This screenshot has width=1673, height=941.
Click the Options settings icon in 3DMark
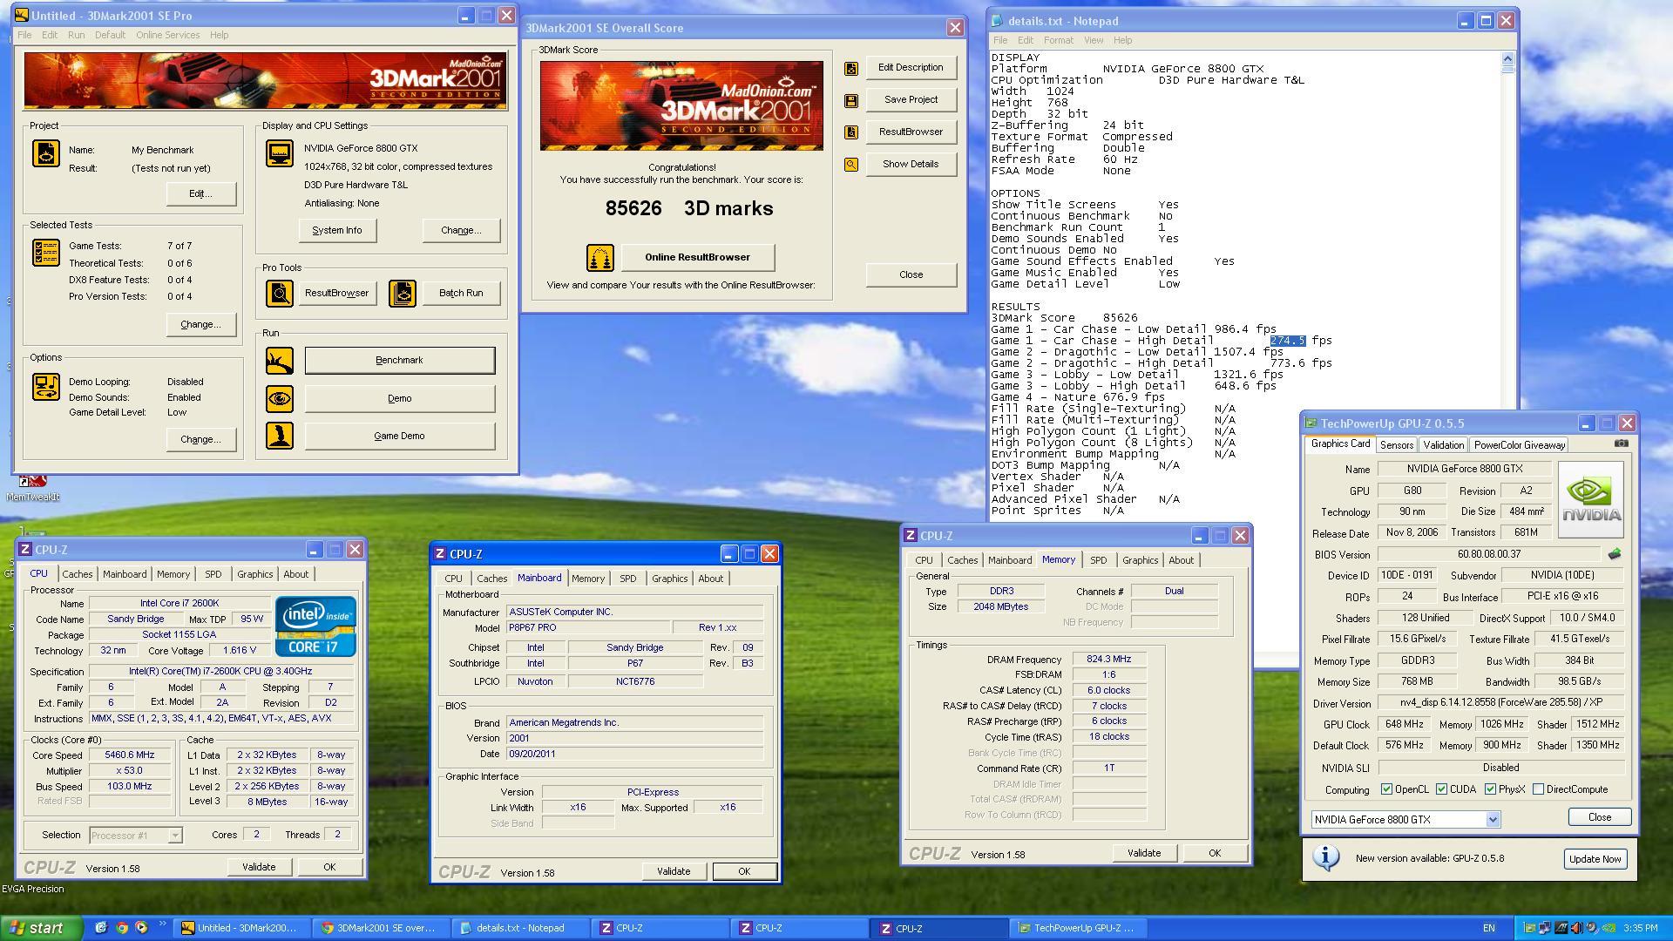[46, 387]
